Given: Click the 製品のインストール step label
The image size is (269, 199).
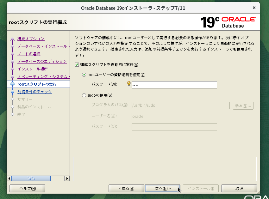Looking at the screenshot, I should [34, 107].
